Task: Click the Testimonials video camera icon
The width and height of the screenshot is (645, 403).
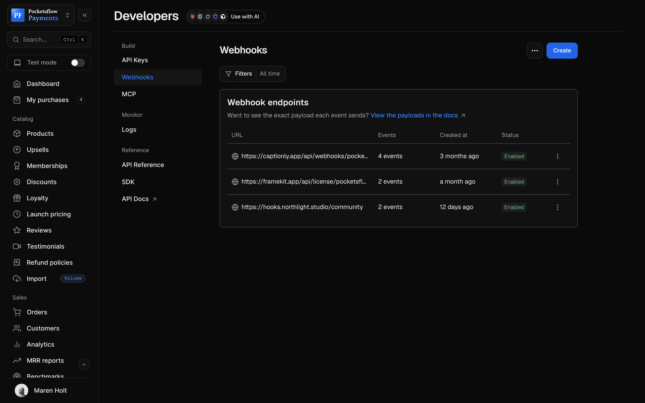Action: tap(17, 246)
